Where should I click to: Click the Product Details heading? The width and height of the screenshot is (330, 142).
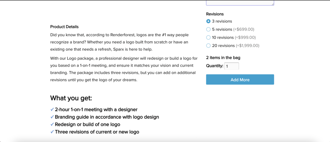click(x=64, y=27)
